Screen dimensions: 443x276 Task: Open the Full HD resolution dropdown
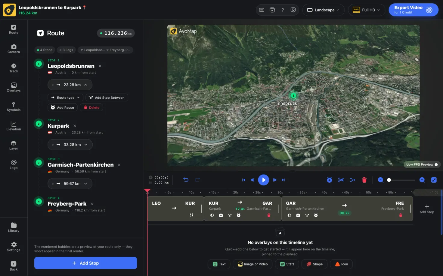367,10
